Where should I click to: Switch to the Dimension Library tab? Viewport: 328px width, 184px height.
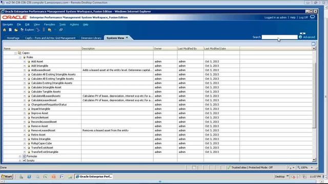(91, 38)
